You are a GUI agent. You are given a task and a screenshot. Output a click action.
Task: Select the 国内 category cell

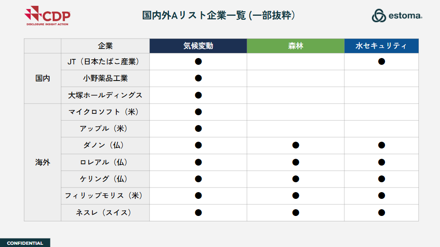point(43,78)
